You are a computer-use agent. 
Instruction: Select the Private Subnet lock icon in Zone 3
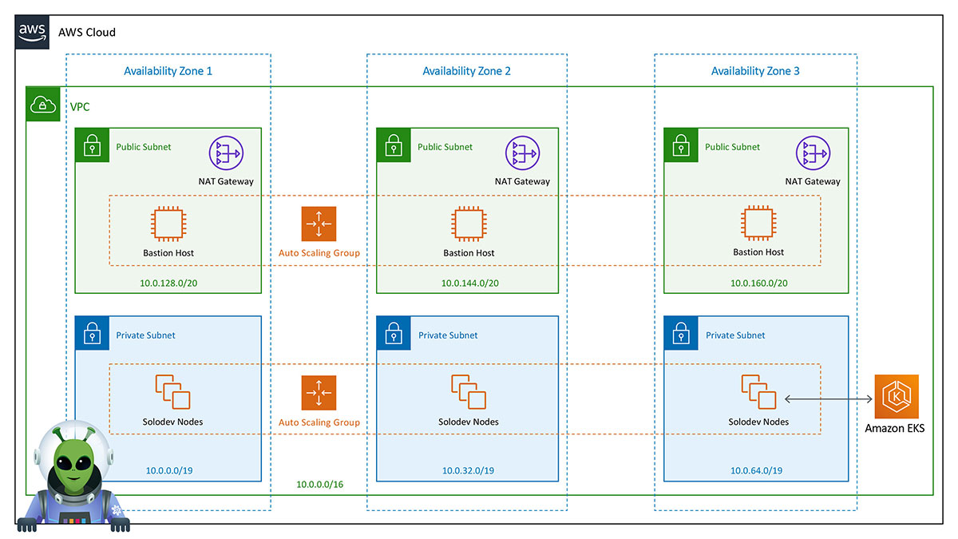680,334
